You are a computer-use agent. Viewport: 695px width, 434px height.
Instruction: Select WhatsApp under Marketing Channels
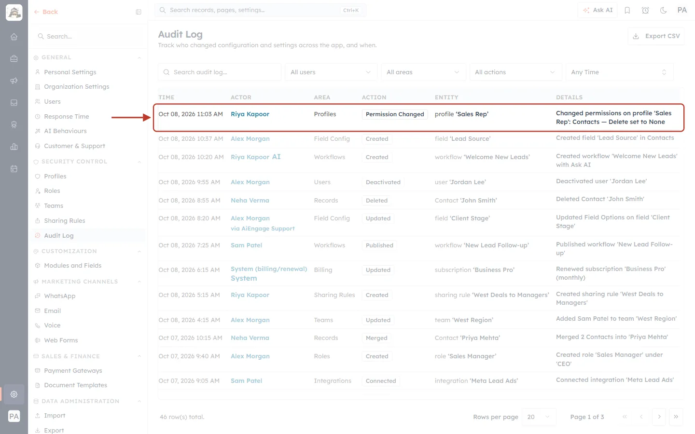tap(60, 296)
